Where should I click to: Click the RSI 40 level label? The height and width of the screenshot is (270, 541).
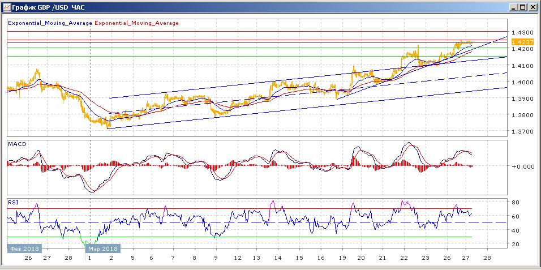click(517, 230)
